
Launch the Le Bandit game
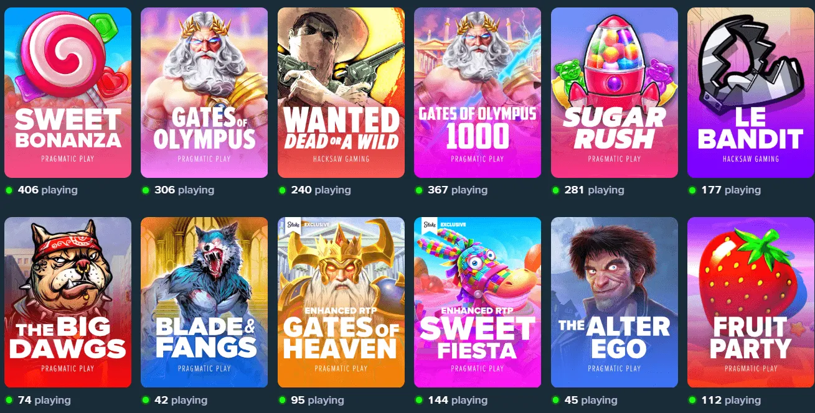751,93
